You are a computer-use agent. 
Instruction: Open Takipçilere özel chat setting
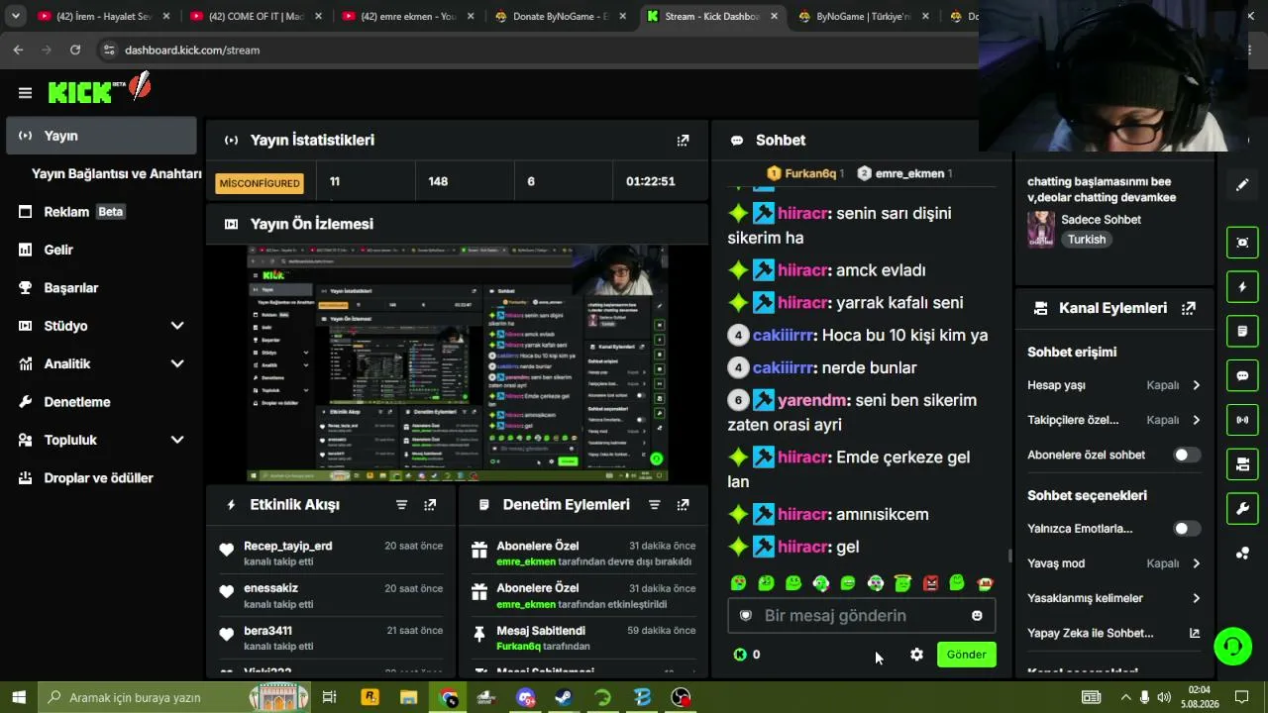[1114, 420]
